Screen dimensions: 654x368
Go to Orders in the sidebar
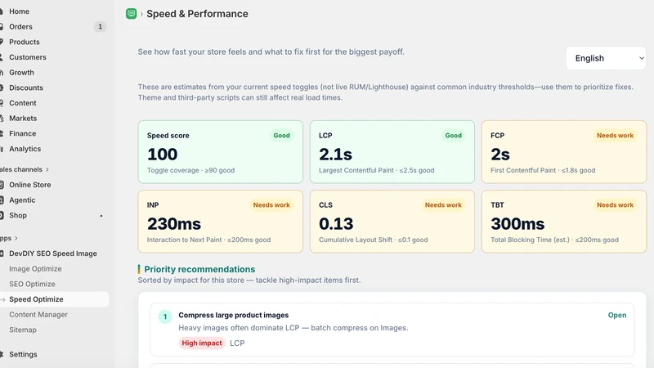coord(21,27)
